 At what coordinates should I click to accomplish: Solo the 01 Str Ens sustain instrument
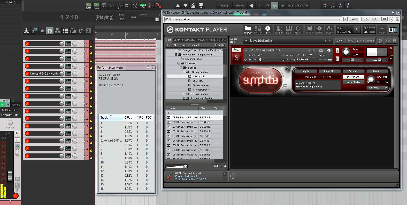coord(337,51)
